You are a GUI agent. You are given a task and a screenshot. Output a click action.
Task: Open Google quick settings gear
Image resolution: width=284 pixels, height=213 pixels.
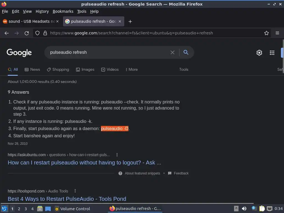point(259,53)
